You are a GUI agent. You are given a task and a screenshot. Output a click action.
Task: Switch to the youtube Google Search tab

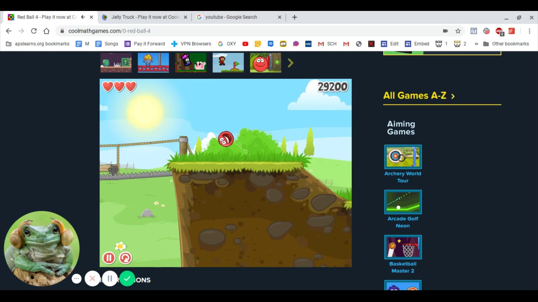[231, 17]
